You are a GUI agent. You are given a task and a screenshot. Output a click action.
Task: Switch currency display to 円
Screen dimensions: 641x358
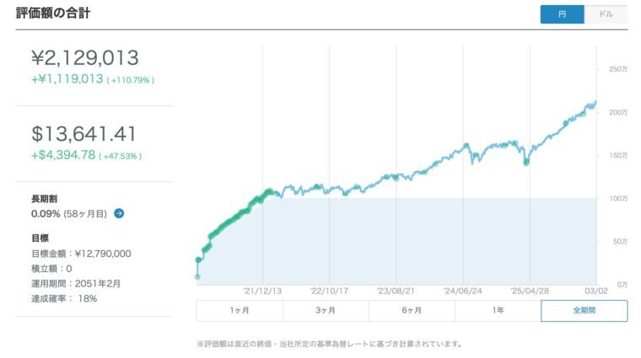click(563, 14)
